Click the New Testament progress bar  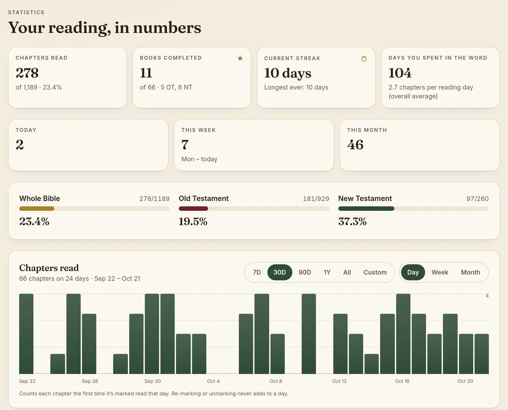[414, 208]
